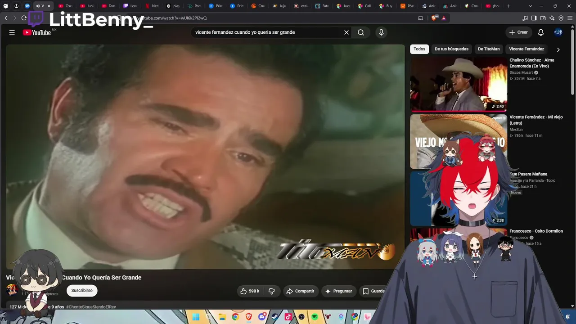The height and width of the screenshot is (324, 576).
Task: Open Discord from the taskbar
Action: click(262, 317)
